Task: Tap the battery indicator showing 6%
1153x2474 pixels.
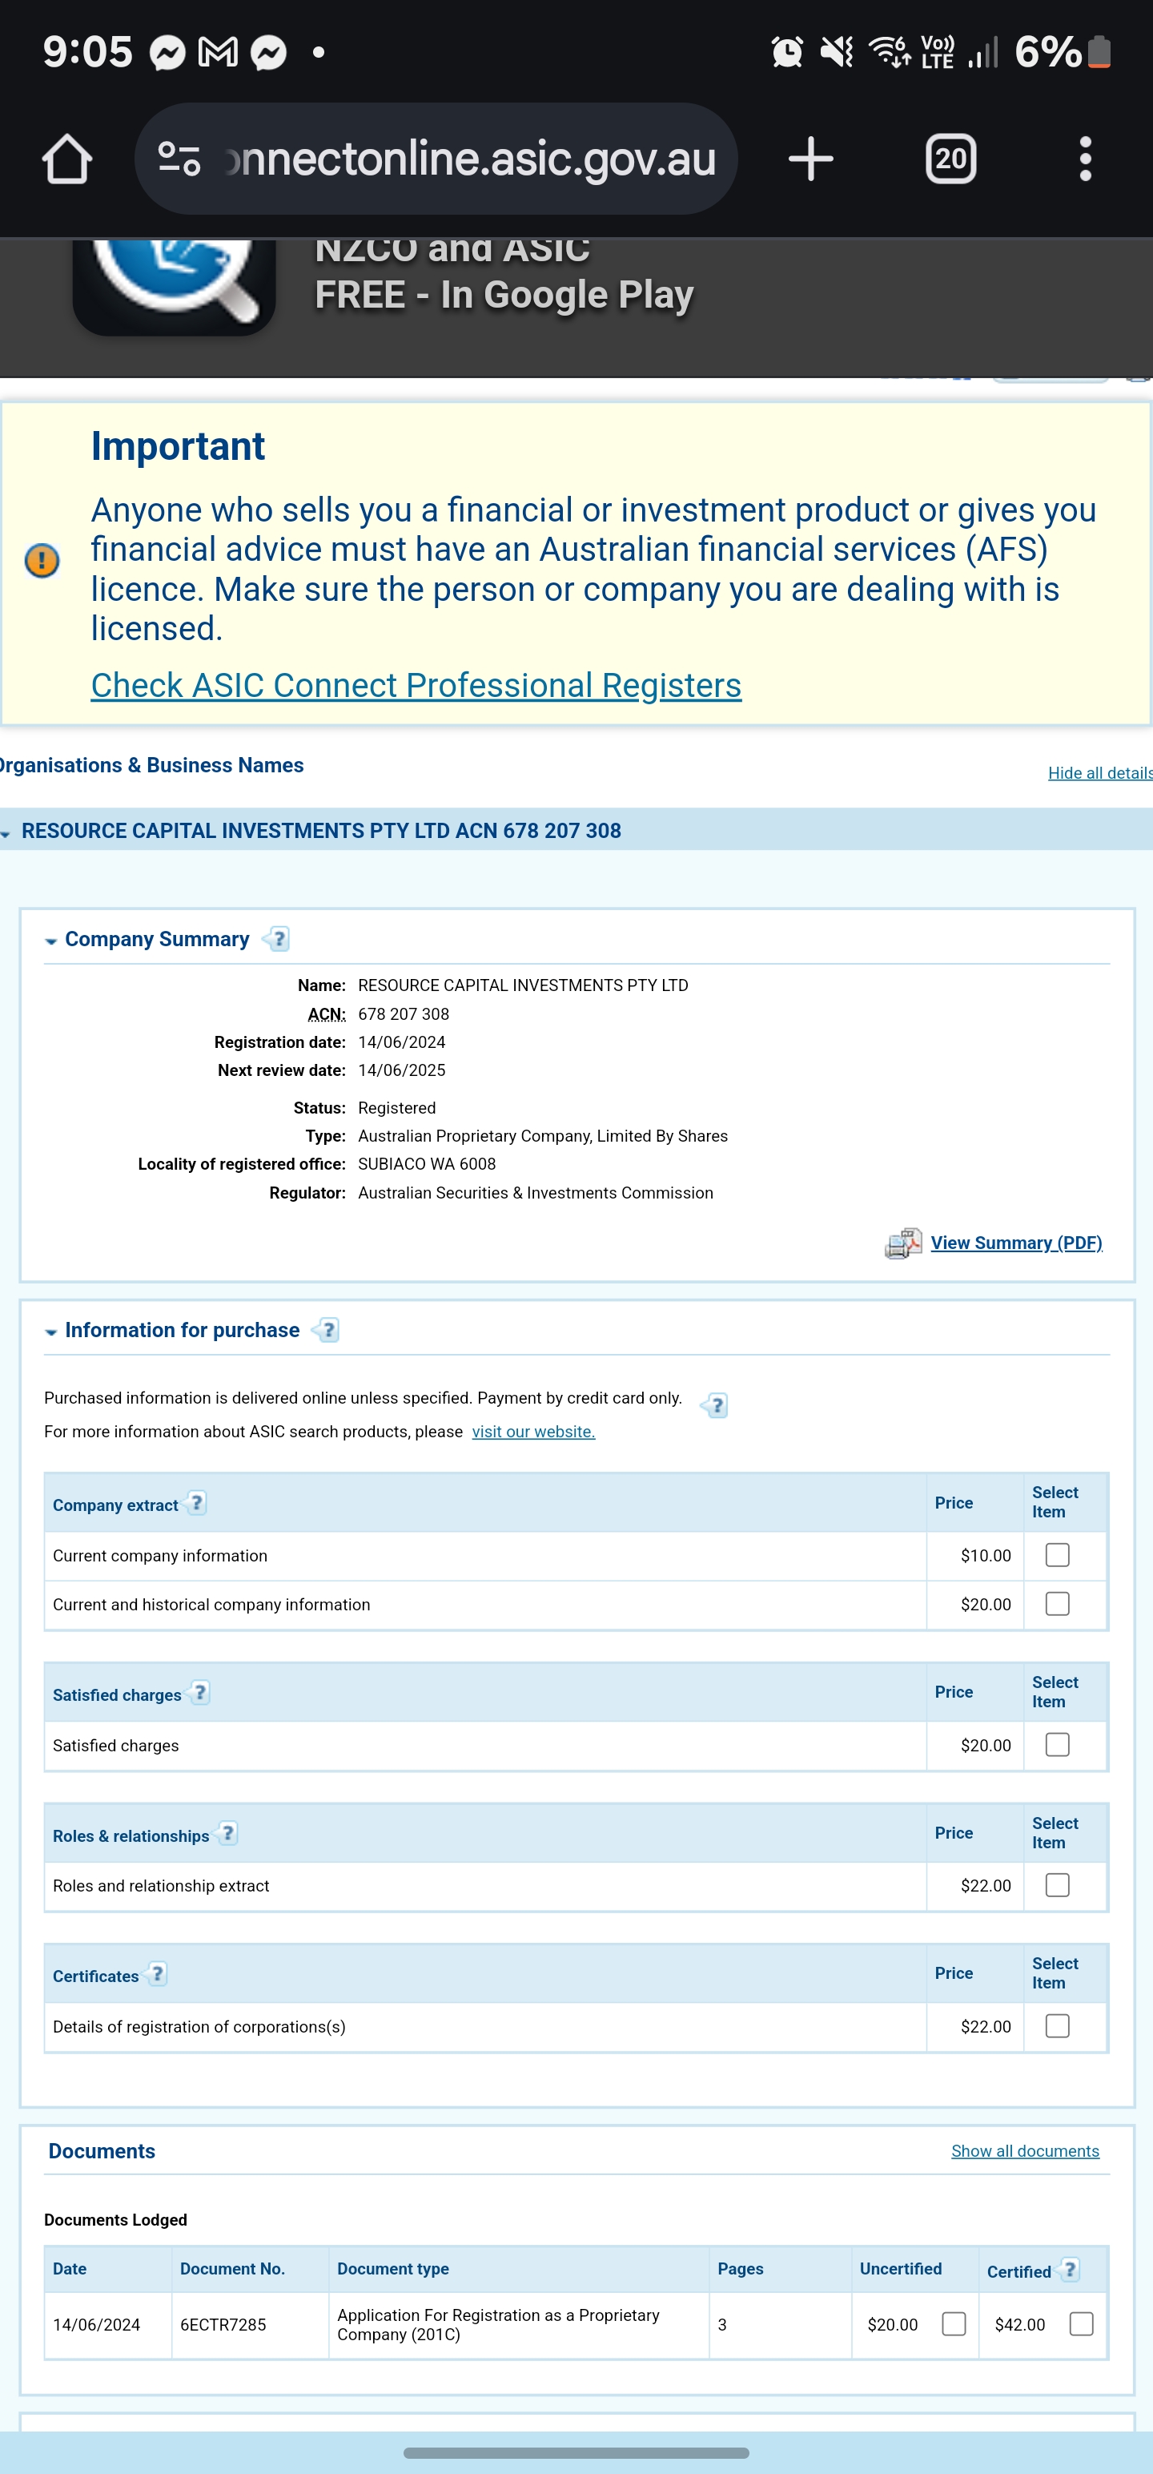Action: click(1063, 51)
